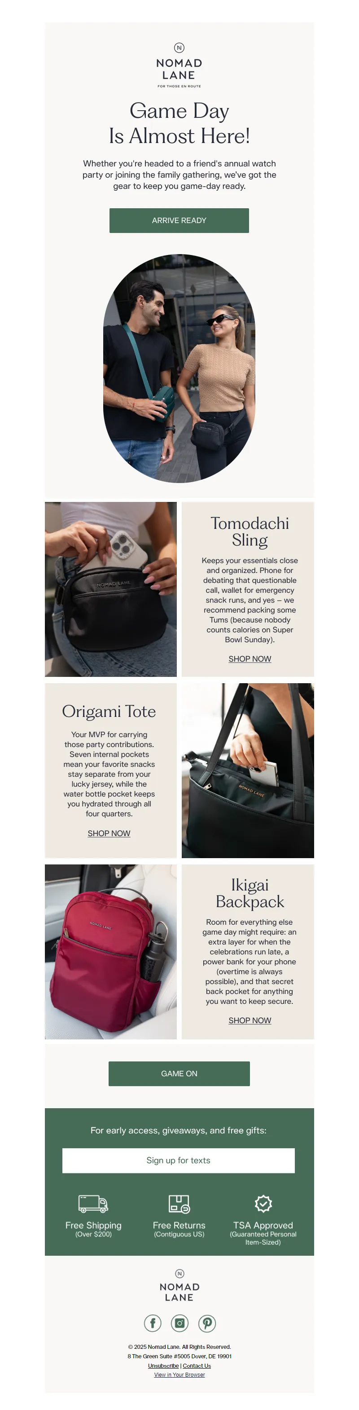Open the Facebook social icon
The image size is (359, 1410).
(x=153, y=1323)
